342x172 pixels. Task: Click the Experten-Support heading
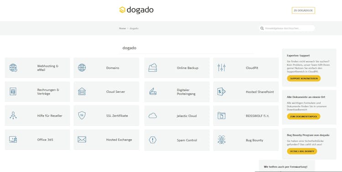[x=298, y=56]
